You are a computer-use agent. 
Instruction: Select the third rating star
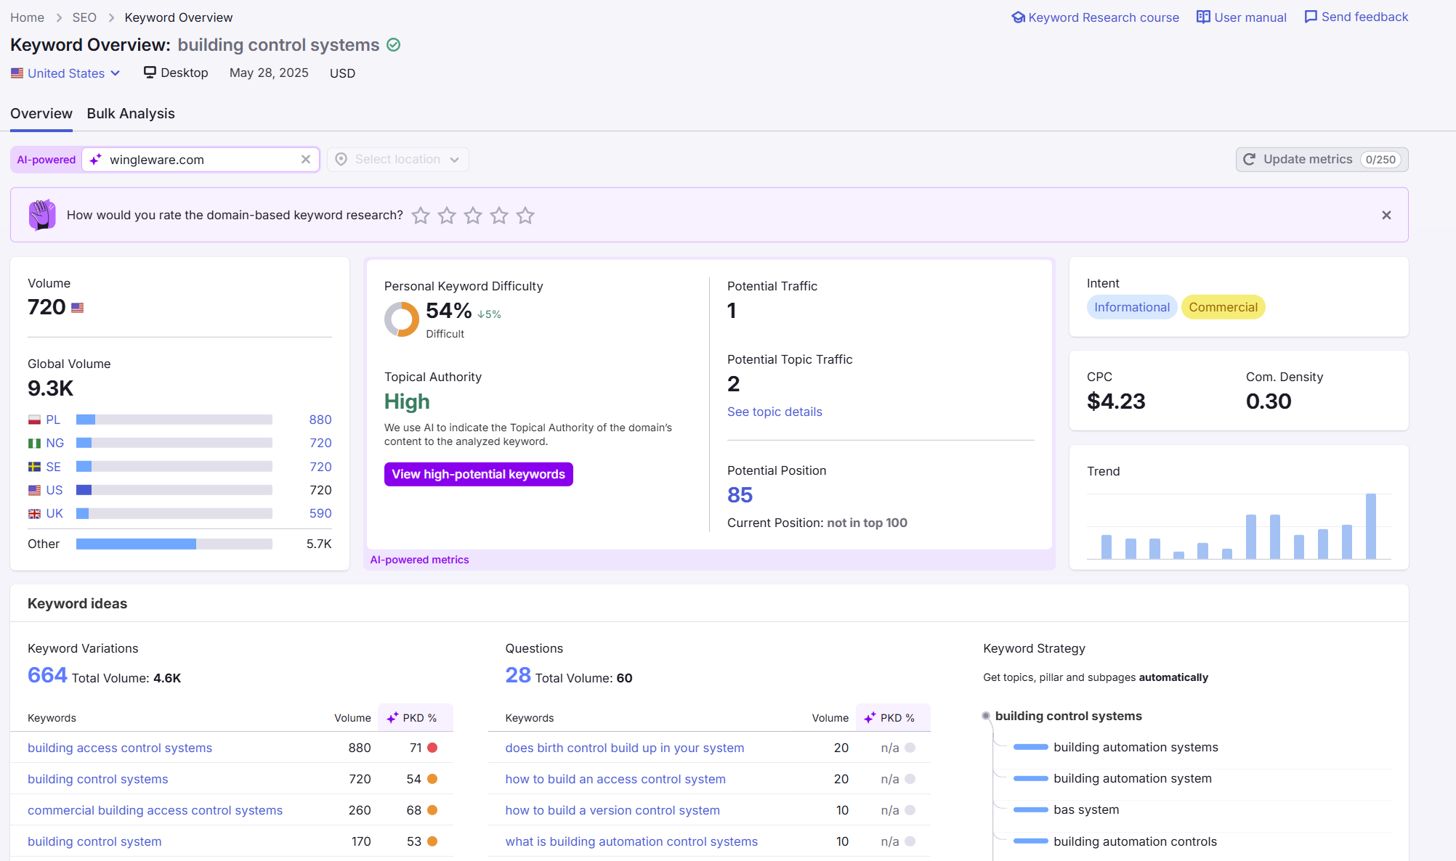coord(473,216)
